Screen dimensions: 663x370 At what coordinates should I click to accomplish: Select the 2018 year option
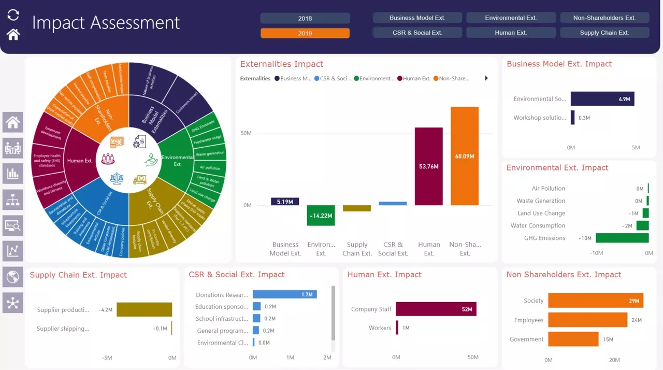click(x=305, y=18)
